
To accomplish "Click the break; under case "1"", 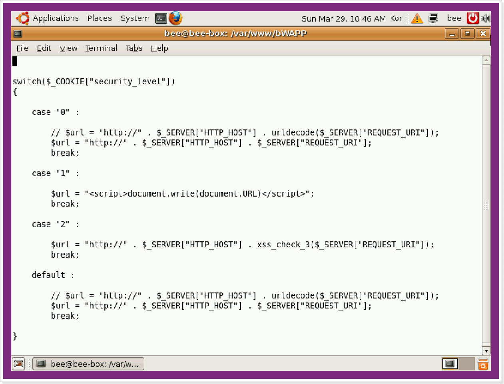I will click(65, 204).
